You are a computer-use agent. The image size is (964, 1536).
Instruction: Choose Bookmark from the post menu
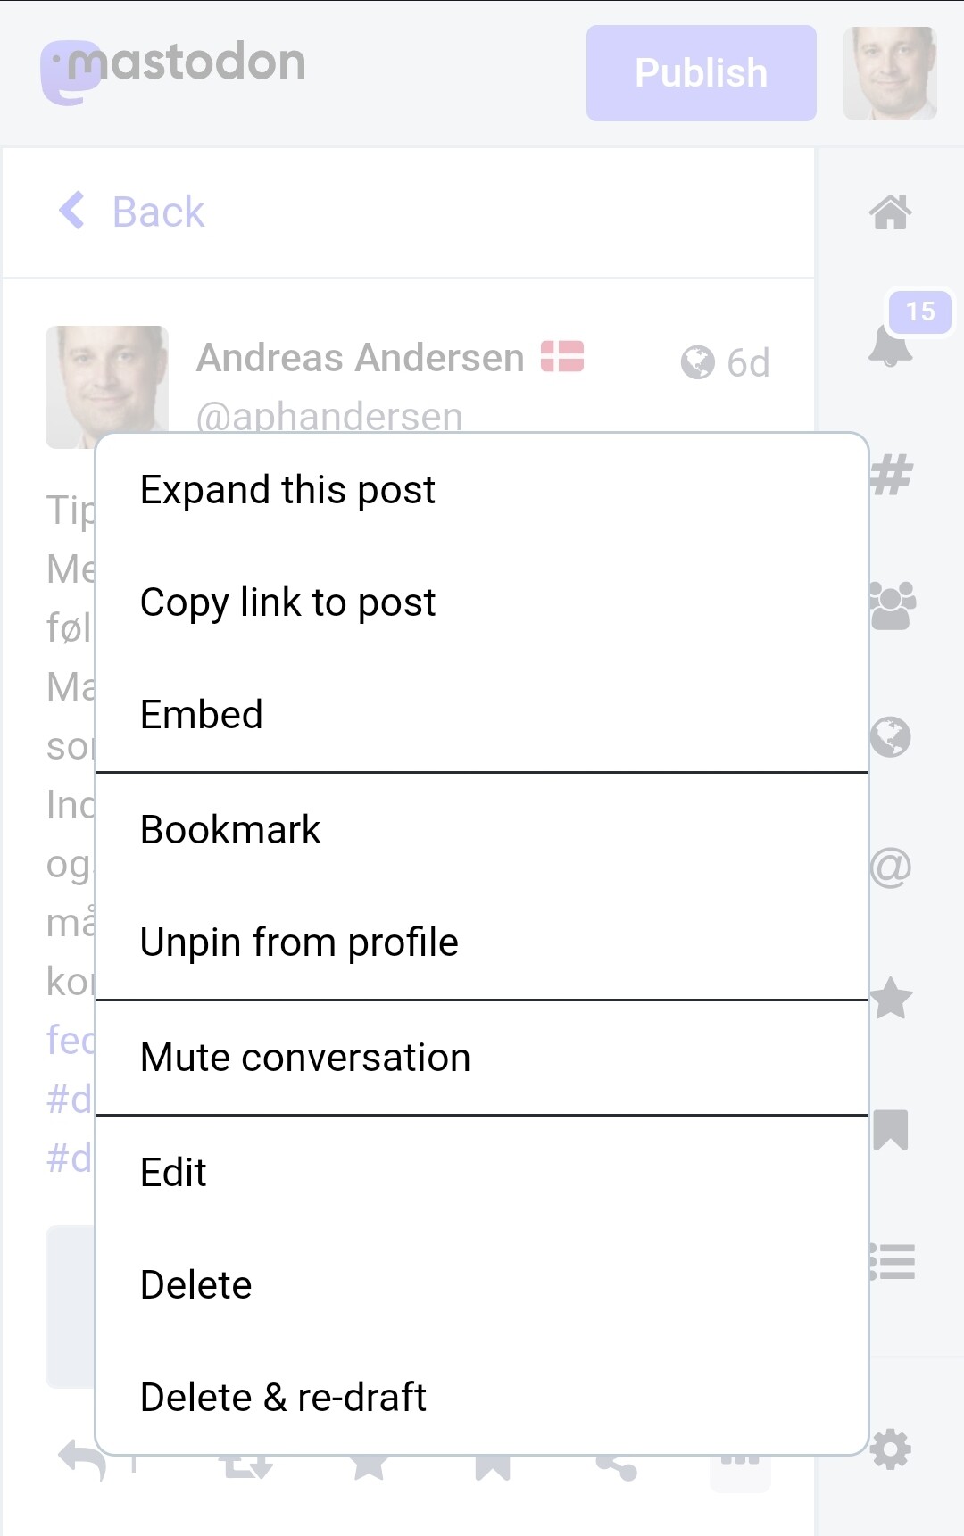click(x=482, y=830)
